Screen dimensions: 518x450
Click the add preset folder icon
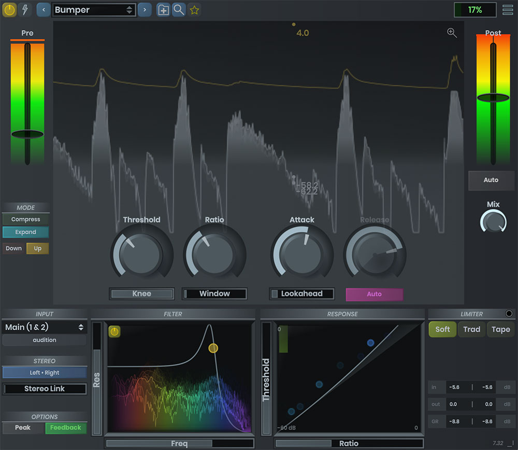pos(163,10)
